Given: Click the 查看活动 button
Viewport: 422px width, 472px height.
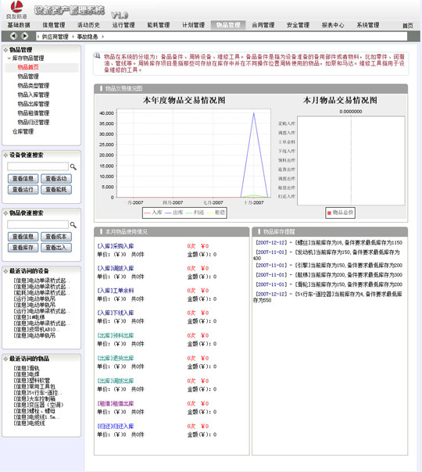Looking at the screenshot, I should pos(56,178).
